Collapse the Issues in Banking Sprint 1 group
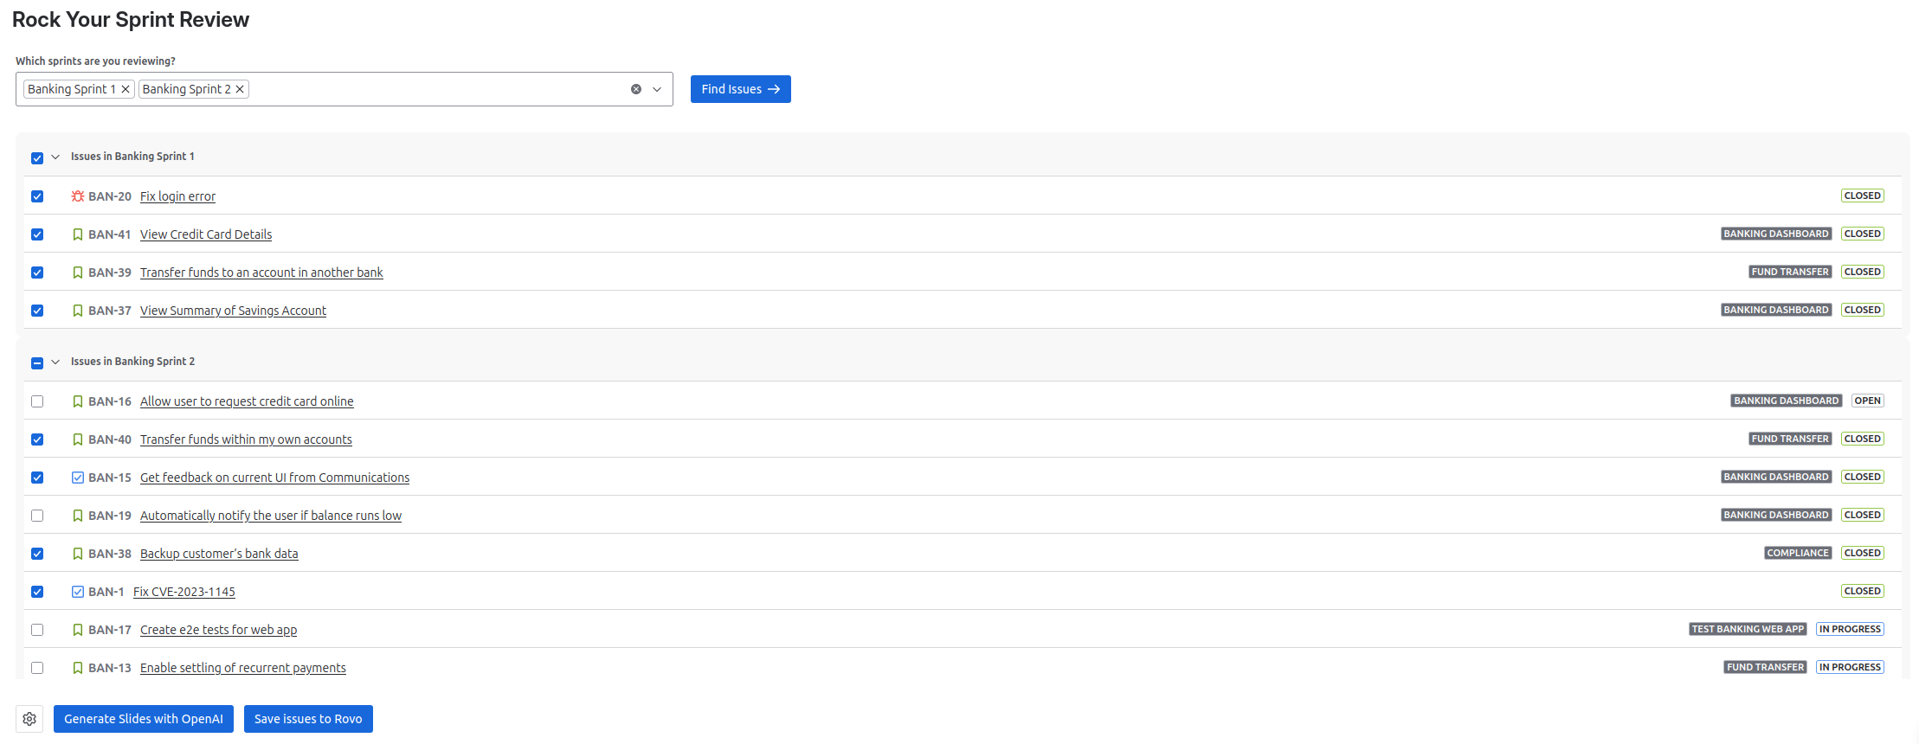Image resolution: width=1919 pixels, height=744 pixels. (55, 157)
